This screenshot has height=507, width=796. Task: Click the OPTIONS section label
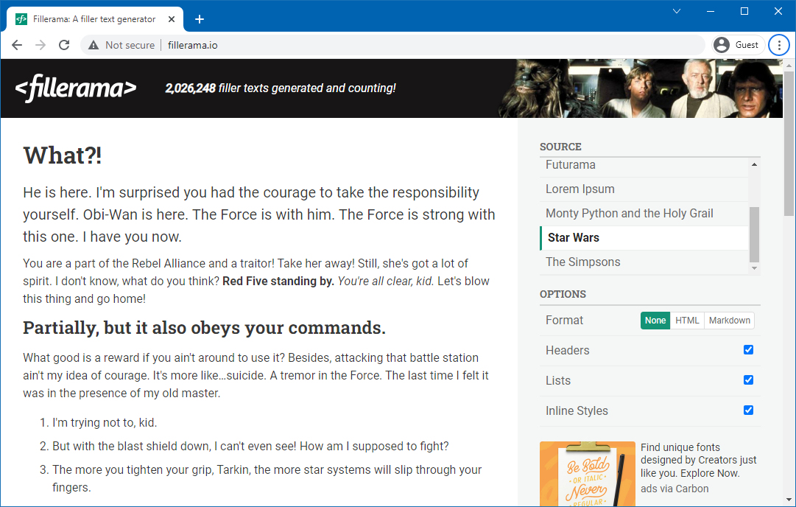(563, 294)
